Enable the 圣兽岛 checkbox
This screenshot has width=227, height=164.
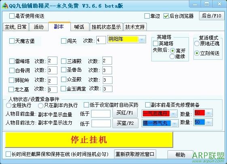click(64, 70)
